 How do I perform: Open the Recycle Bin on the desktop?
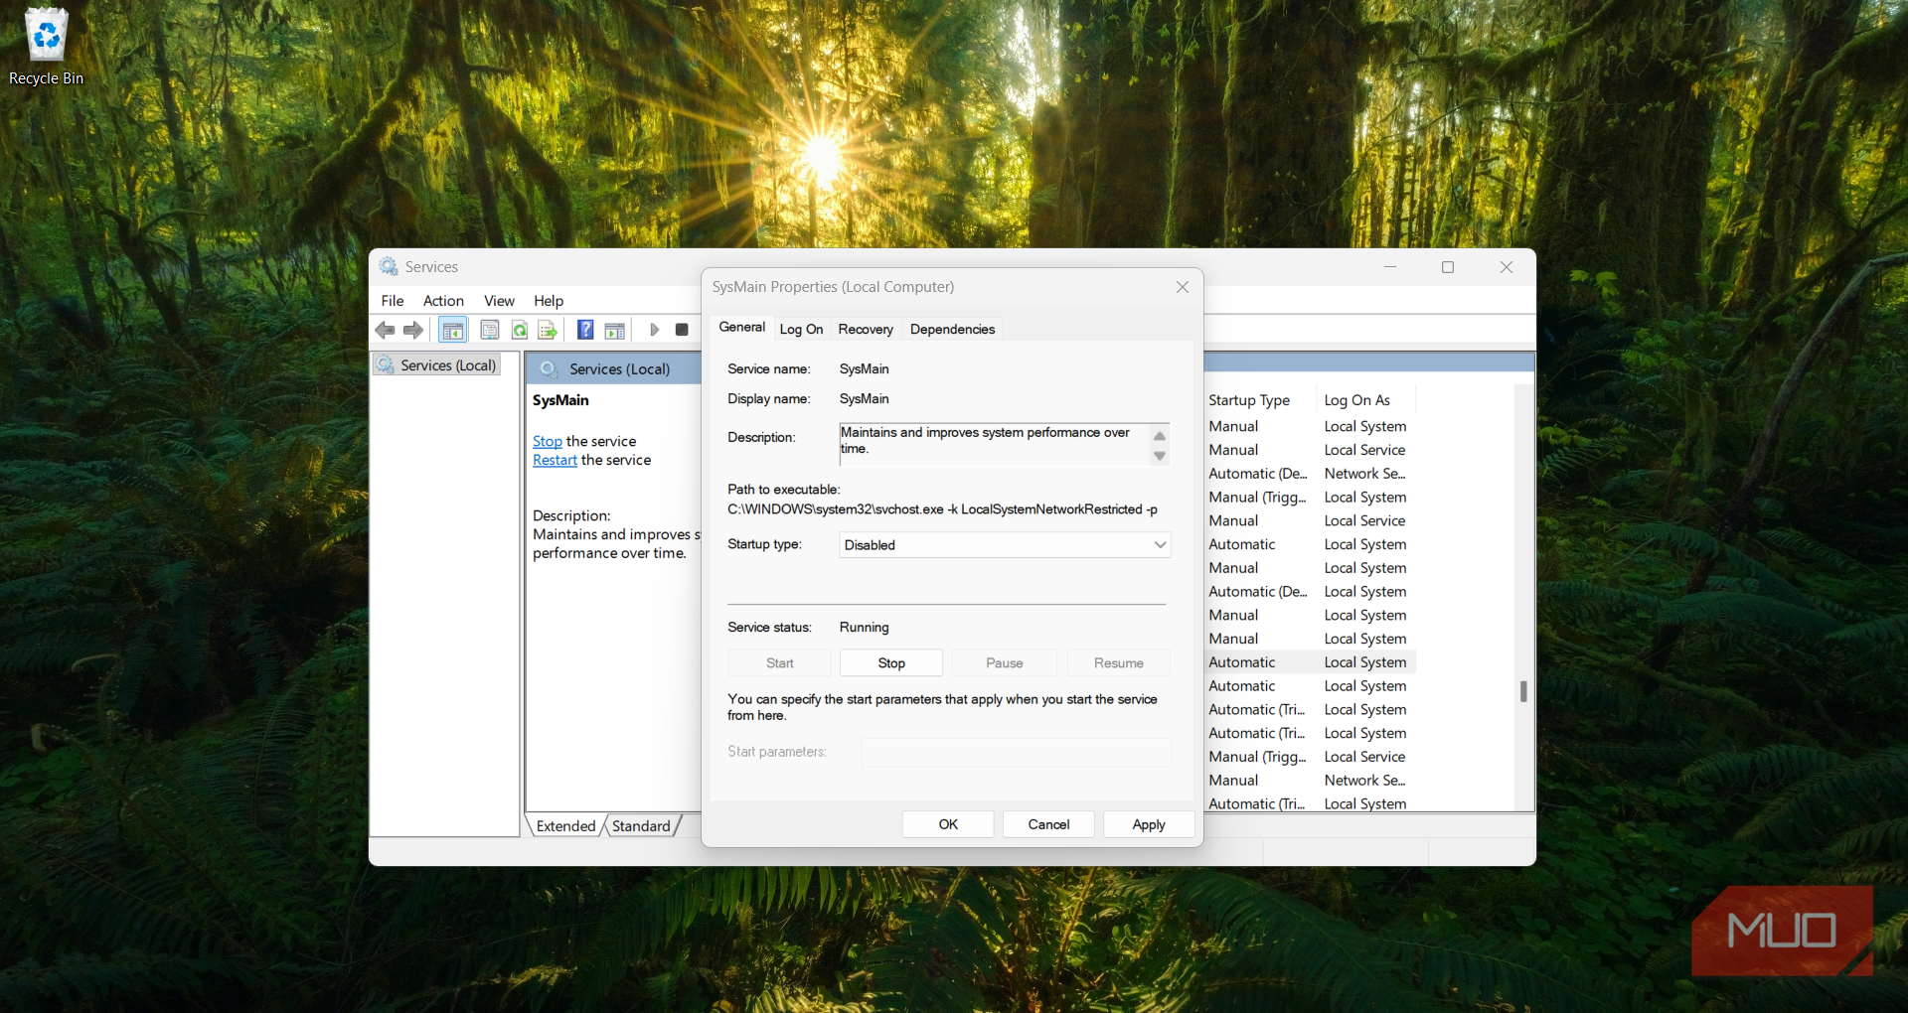tap(46, 47)
